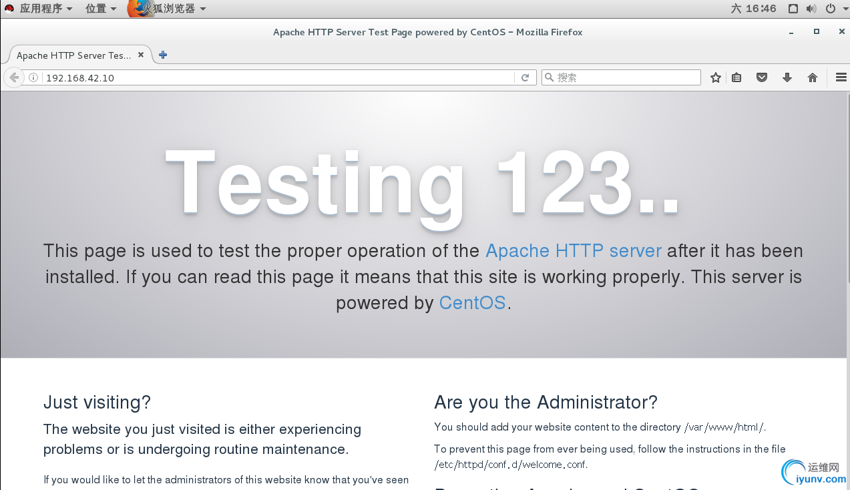Show bookmarks list icon
Screen dimensions: 850x490
tap(736, 77)
